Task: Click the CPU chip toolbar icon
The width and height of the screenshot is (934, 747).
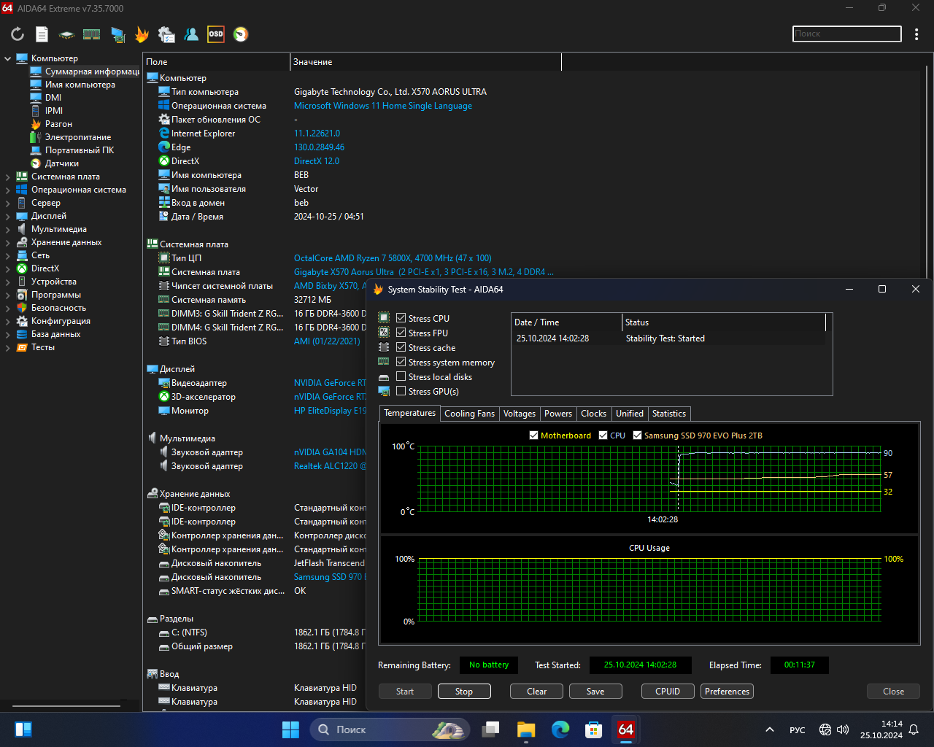Action: pyautogui.click(x=66, y=34)
